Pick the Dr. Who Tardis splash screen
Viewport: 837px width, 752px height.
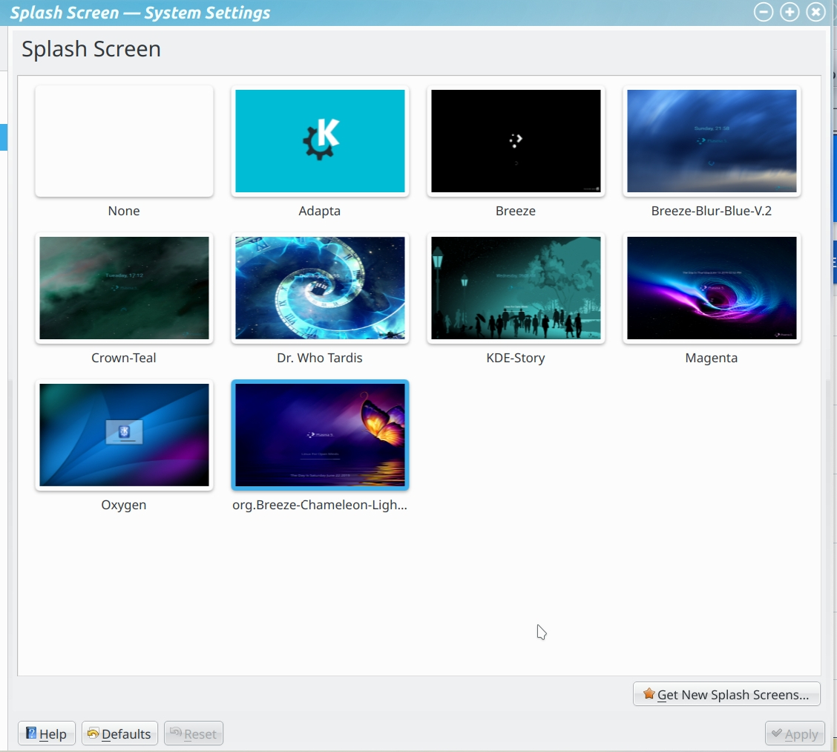pos(319,288)
